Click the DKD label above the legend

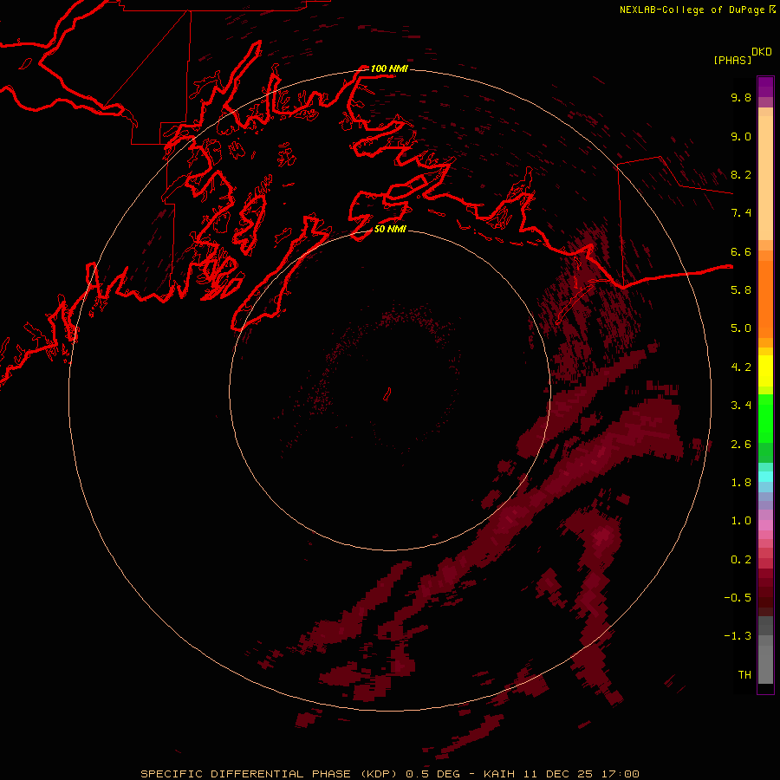pos(762,51)
